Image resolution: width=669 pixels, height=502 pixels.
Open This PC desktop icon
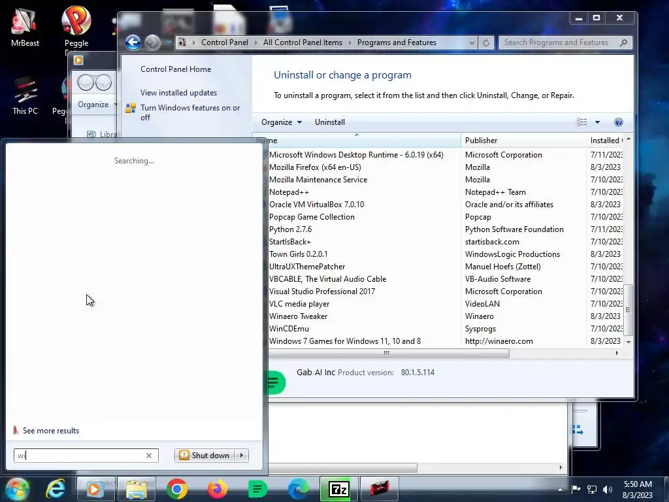pyautogui.click(x=25, y=96)
